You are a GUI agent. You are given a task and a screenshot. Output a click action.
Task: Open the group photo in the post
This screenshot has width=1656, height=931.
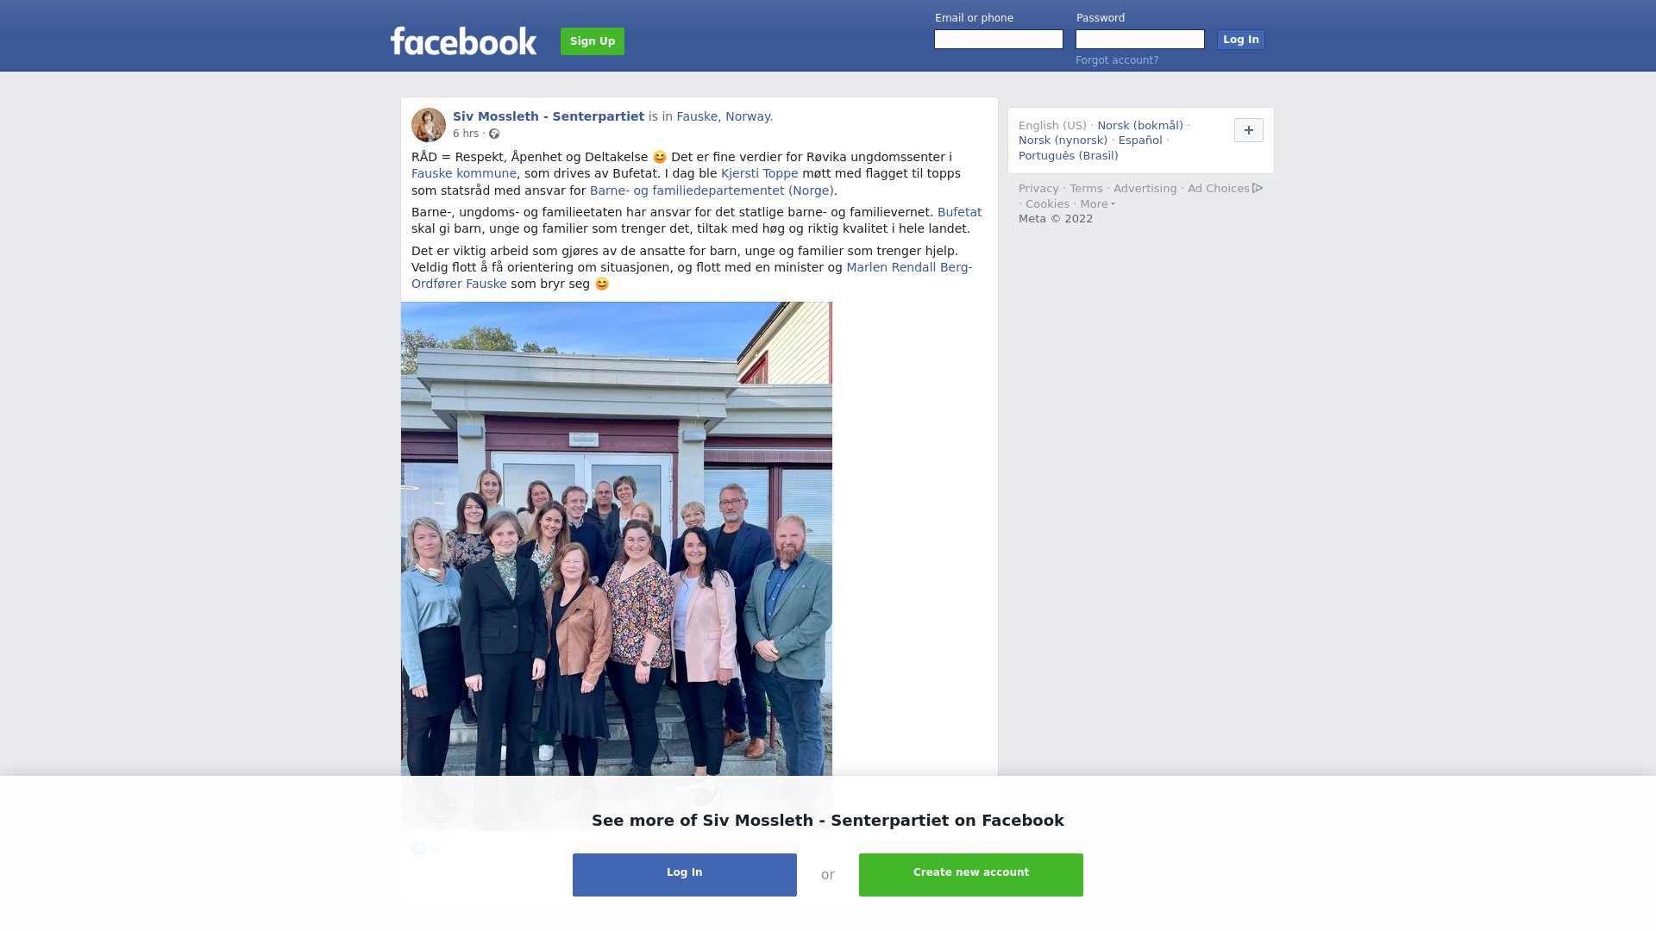pyautogui.click(x=617, y=565)
